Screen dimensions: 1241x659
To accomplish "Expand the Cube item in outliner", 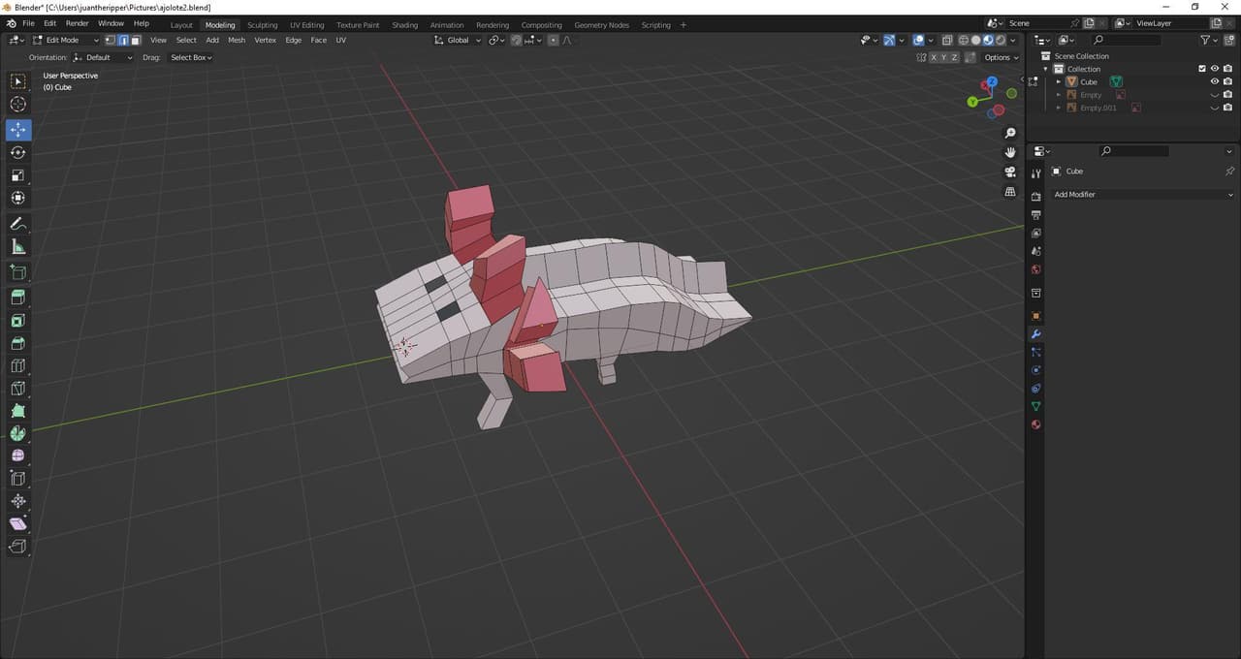I will coord(1058,81).
